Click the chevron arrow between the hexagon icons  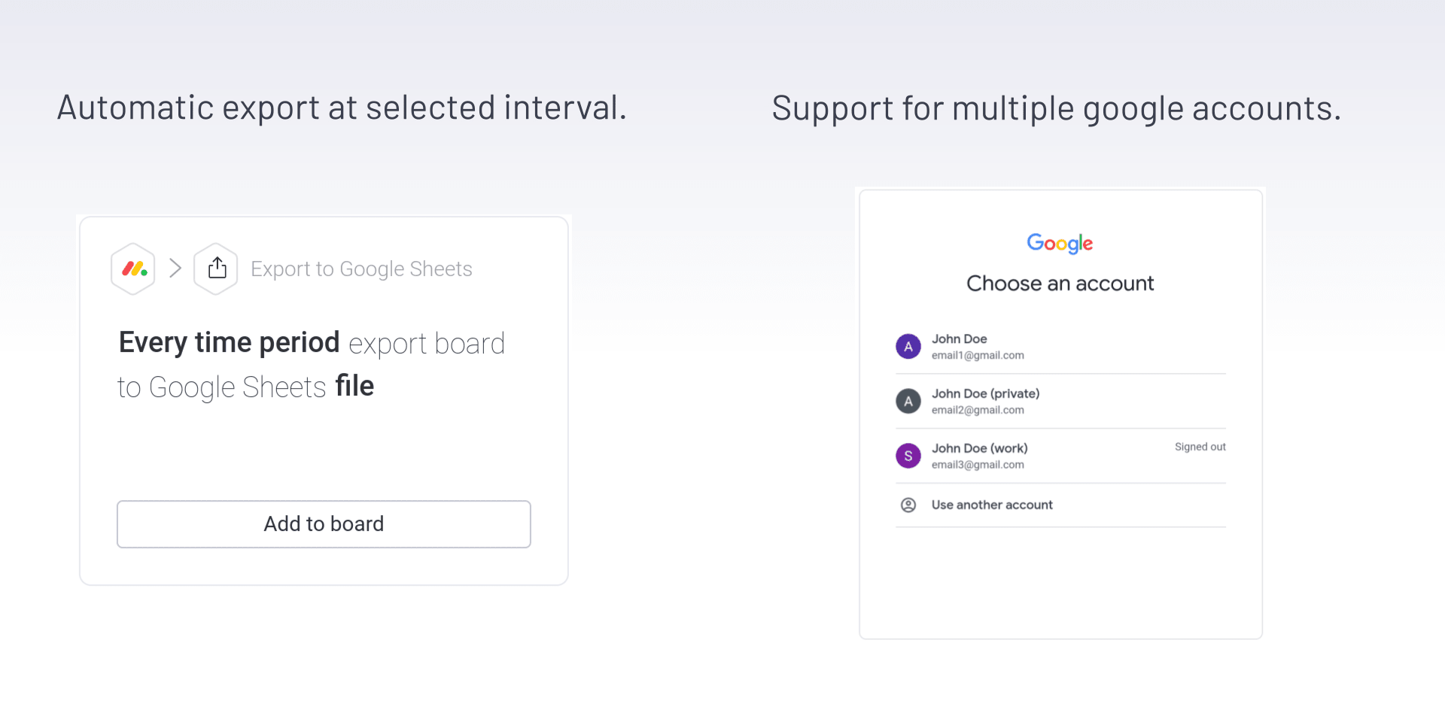(175, 268)
